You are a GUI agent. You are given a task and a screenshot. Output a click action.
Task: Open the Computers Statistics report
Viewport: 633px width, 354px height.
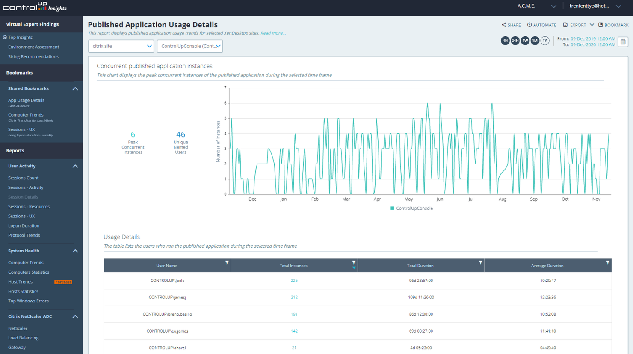pos(29,272)
